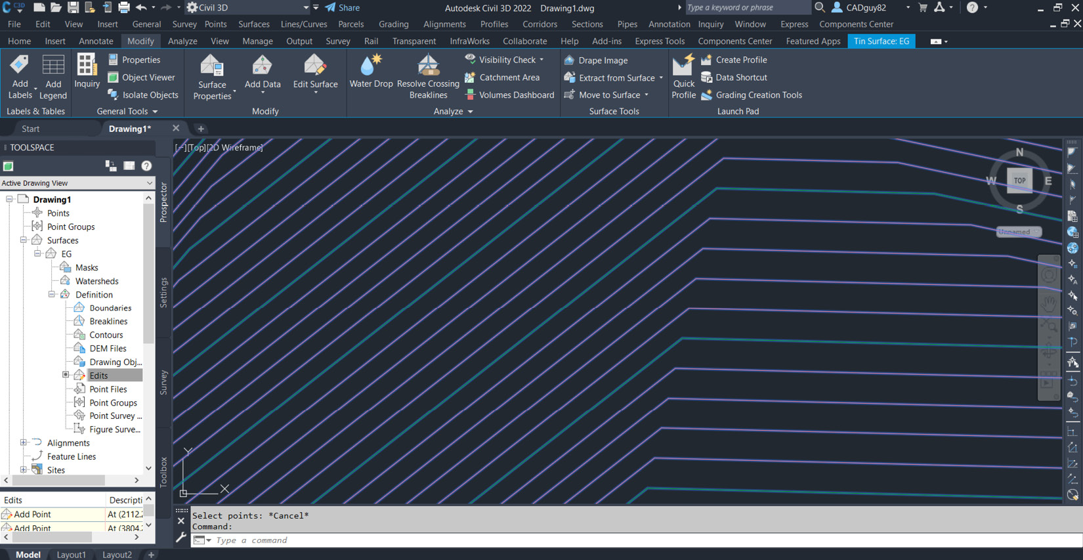
Task: Click Create Profile
Action: (x=734, y=60)
